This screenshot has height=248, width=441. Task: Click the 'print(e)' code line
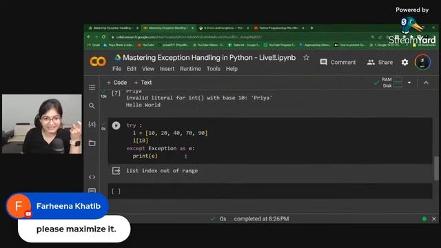pos(145,156)
